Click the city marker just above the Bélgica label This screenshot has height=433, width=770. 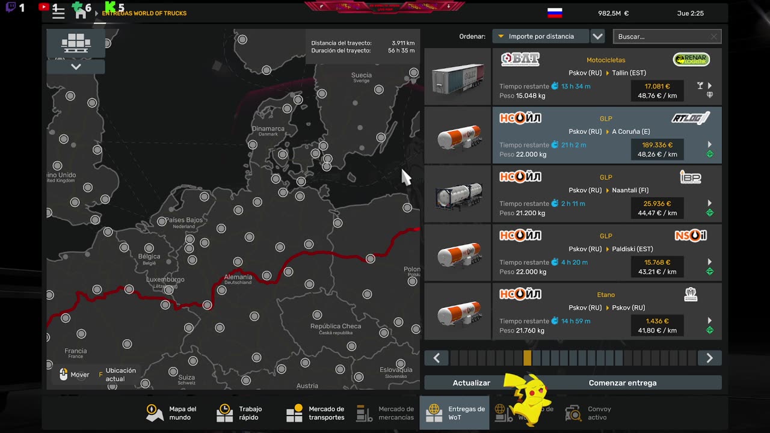pyautogui.click(x=149, y=248)
